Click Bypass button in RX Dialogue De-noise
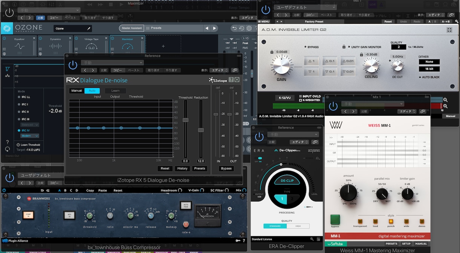Image resolution: width=460 pixels, height=253 pixels. (x=226, y=168)
